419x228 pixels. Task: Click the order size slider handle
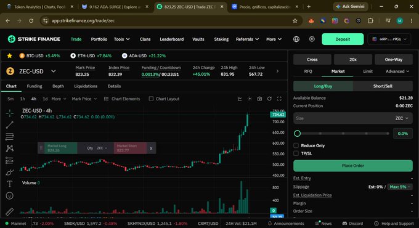(x=297, y=133)
